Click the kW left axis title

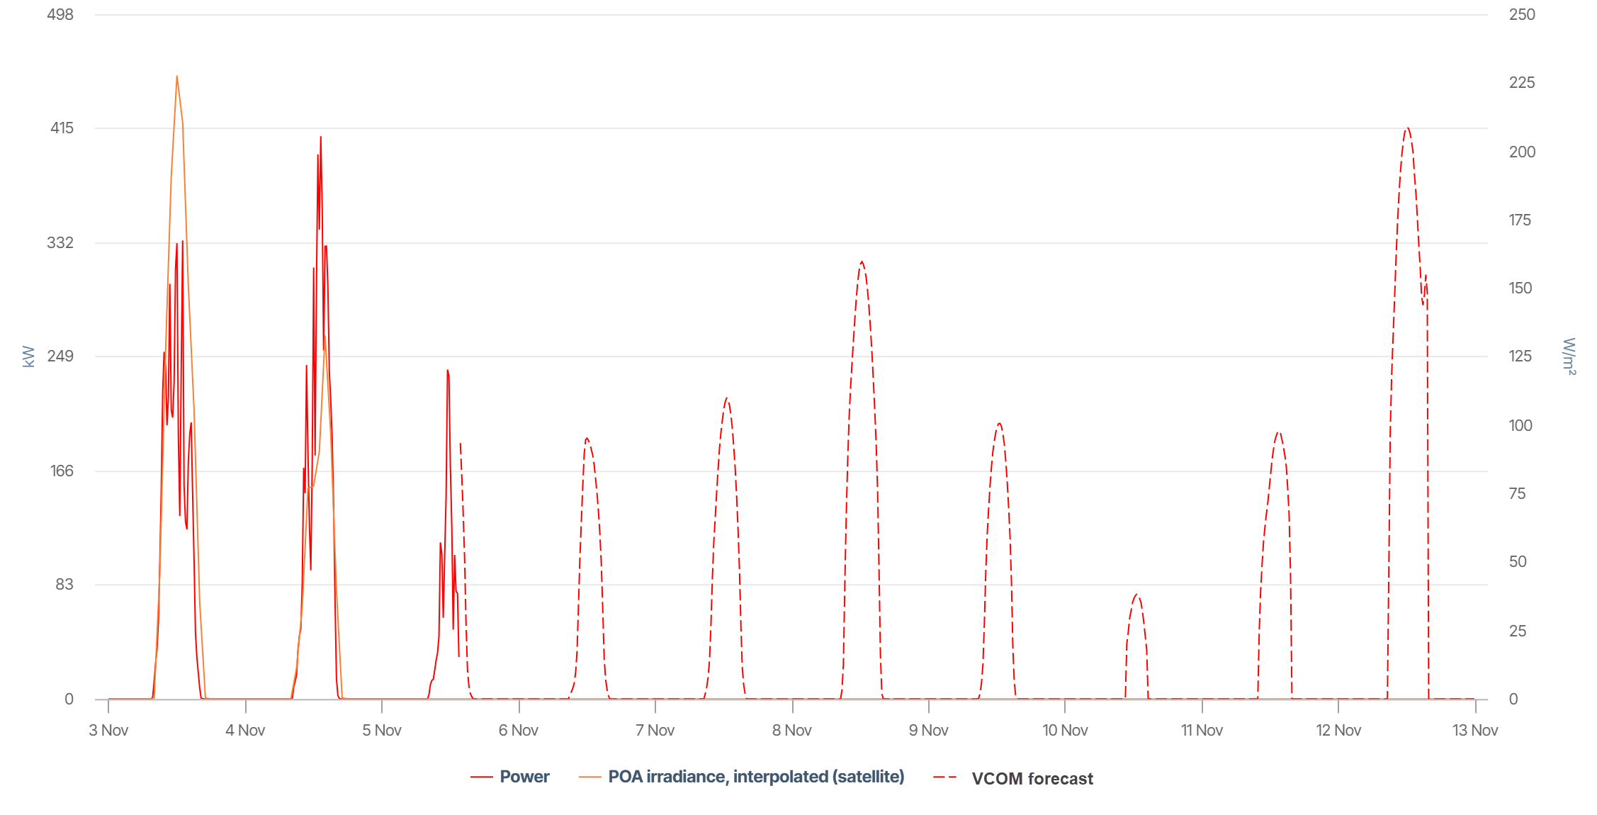28,356
